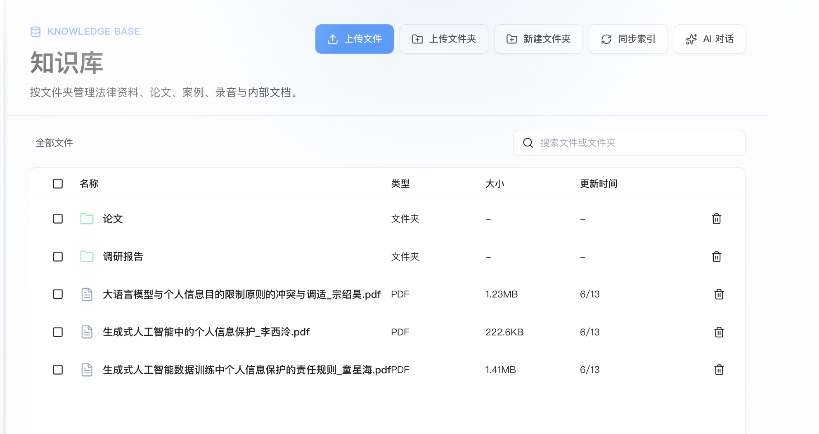Image resolution: width=819 pixels, height=434 pixels.
Task: Select checkbox for 大语言模型 PDF row
Action: tap(58, 294)
